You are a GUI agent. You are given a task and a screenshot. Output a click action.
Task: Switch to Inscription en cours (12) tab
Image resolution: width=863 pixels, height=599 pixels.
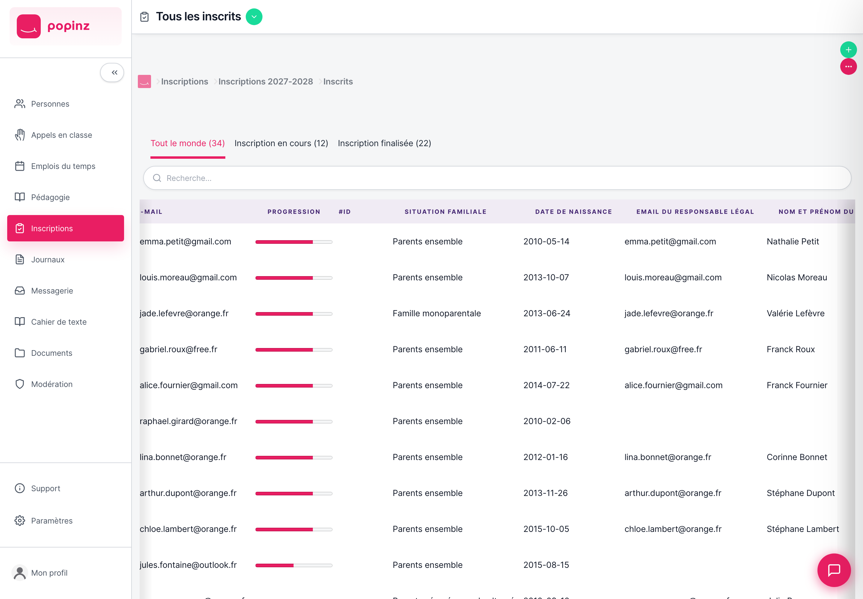(281, 143)
